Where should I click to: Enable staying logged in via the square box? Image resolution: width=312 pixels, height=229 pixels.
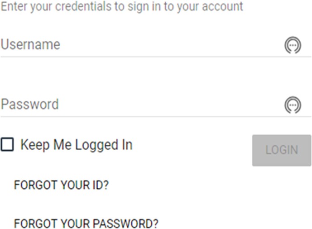(7, 144)
